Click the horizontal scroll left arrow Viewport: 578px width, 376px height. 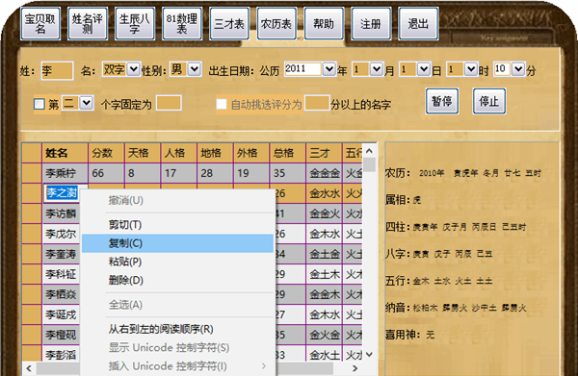click(29, 368)
